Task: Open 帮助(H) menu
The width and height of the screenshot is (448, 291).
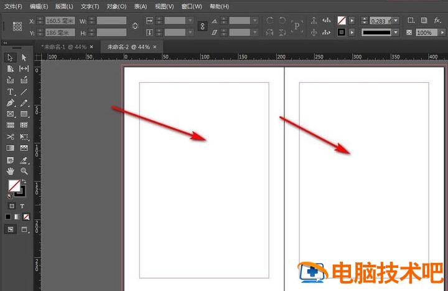Action: pos(219,6)
